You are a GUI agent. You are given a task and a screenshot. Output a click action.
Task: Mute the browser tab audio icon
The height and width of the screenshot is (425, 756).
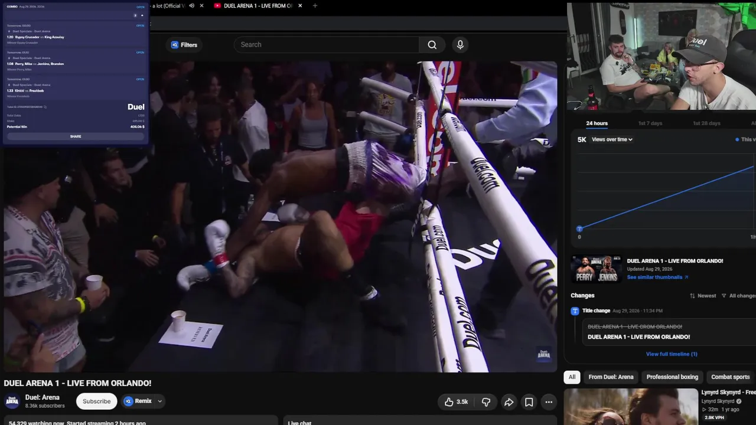click(191, 6)
